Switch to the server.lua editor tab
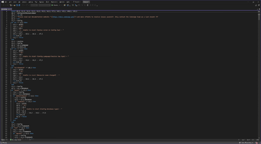The height and width of the screenshot is (144, 261). click(x=4, y=9)
